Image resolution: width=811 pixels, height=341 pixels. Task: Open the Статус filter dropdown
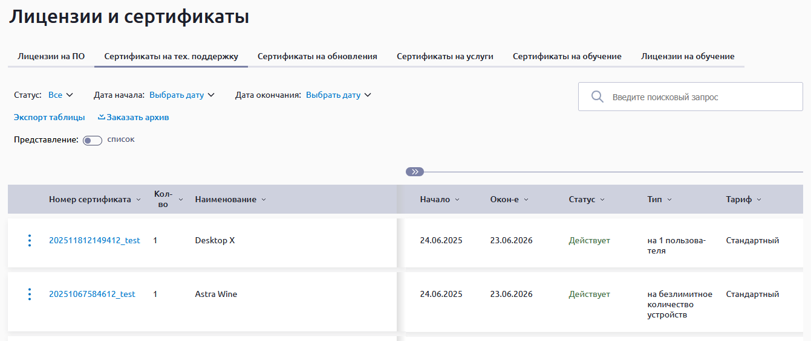pyautogui.click(x=60, y=95)
